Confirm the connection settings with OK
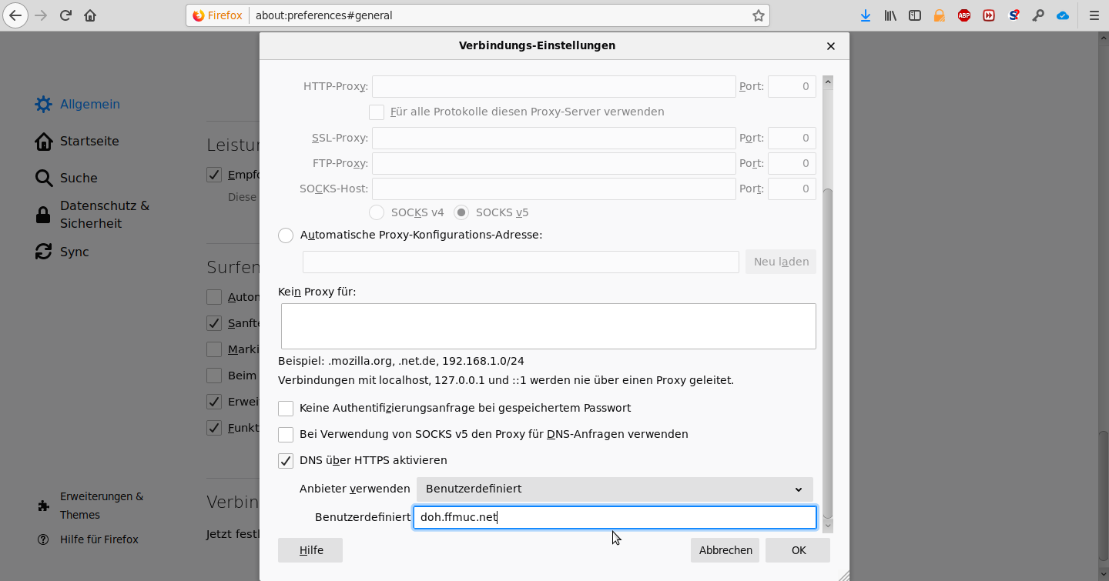Viewport: 1109px width, 581px height. pos(799,550)
